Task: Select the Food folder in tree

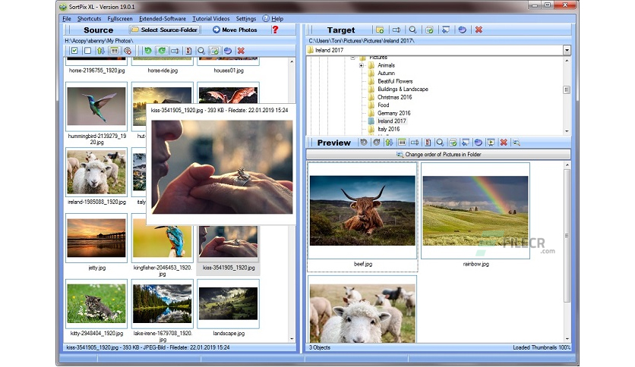Action: pyautogui.click(x=383, y=105)
